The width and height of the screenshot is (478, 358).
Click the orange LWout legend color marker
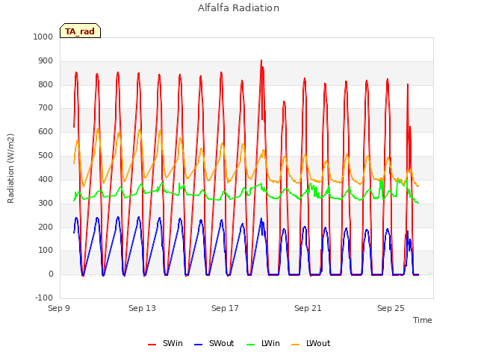tap(296, 345)
